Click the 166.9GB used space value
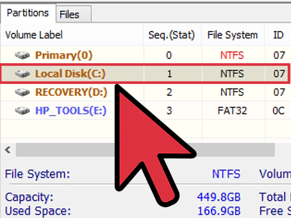 click(219, 211)
